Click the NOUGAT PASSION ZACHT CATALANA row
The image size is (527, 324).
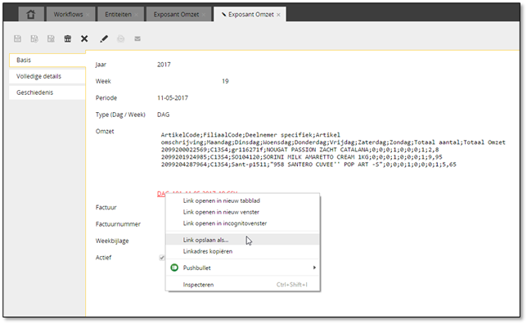coord(300,150)
